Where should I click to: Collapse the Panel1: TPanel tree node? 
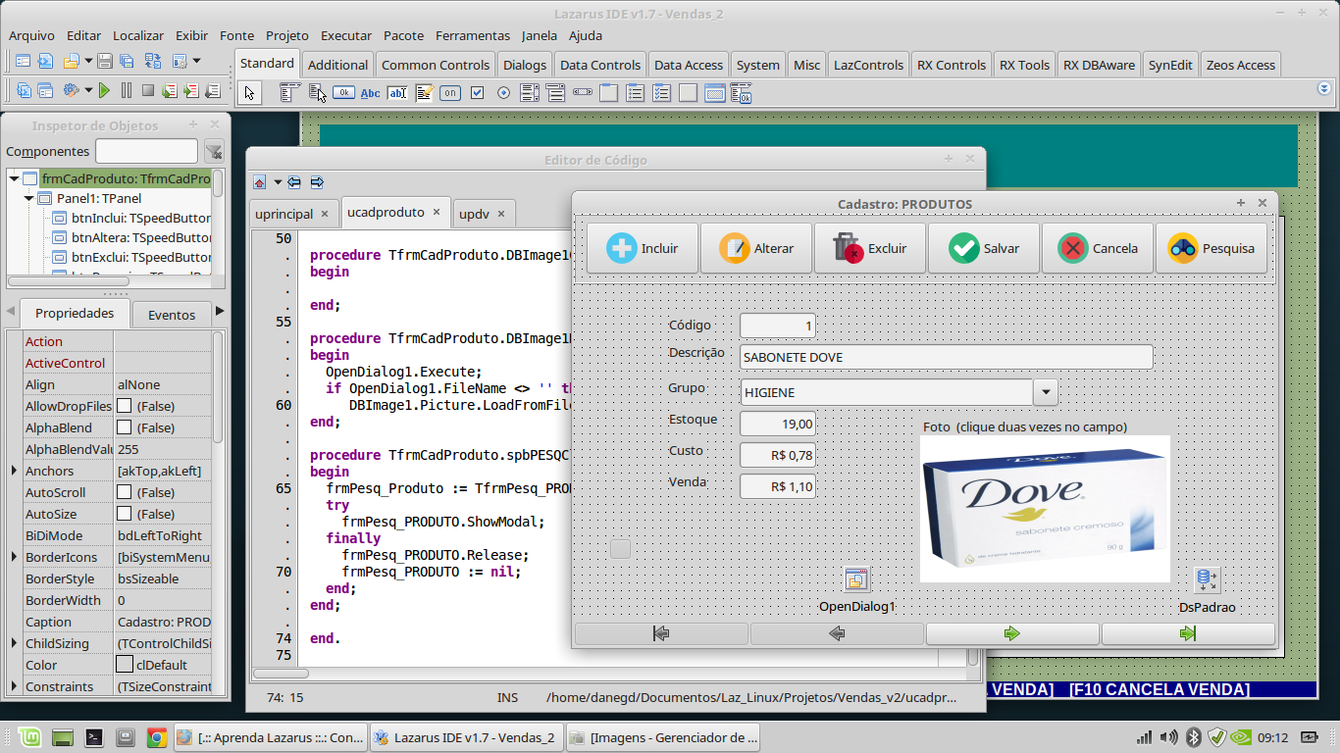tap(29, 198)
